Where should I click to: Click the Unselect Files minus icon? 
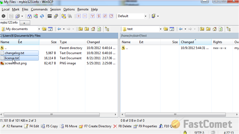click(x=85, y=16)
